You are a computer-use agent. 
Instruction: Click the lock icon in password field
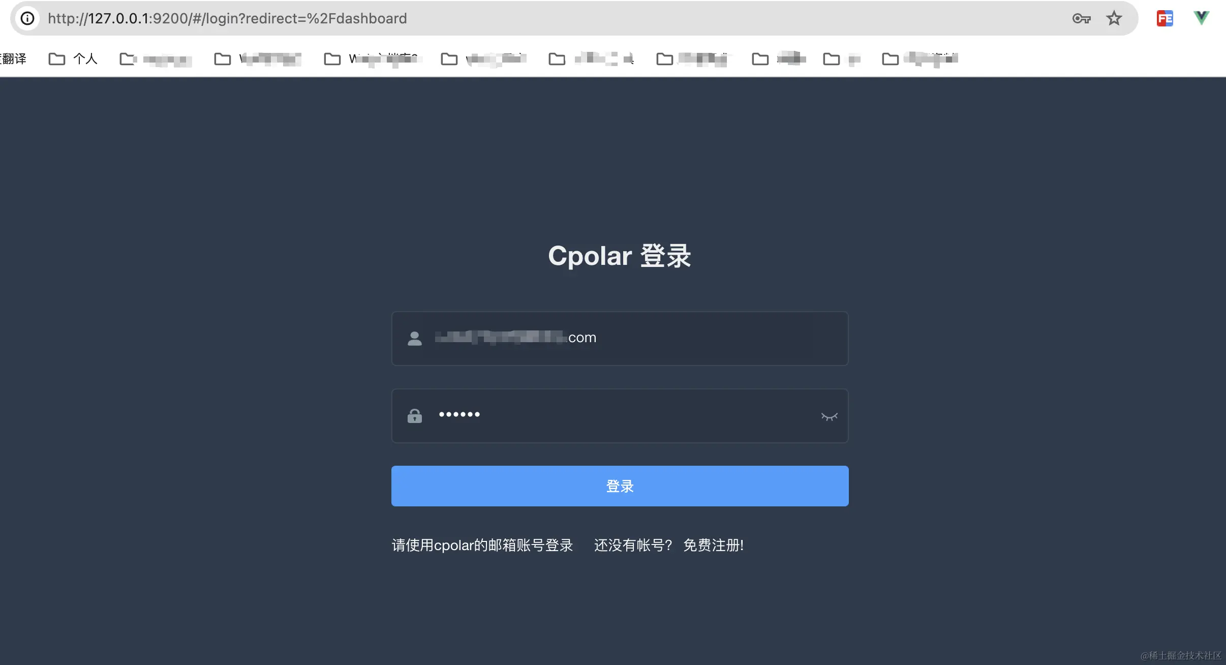415,416
